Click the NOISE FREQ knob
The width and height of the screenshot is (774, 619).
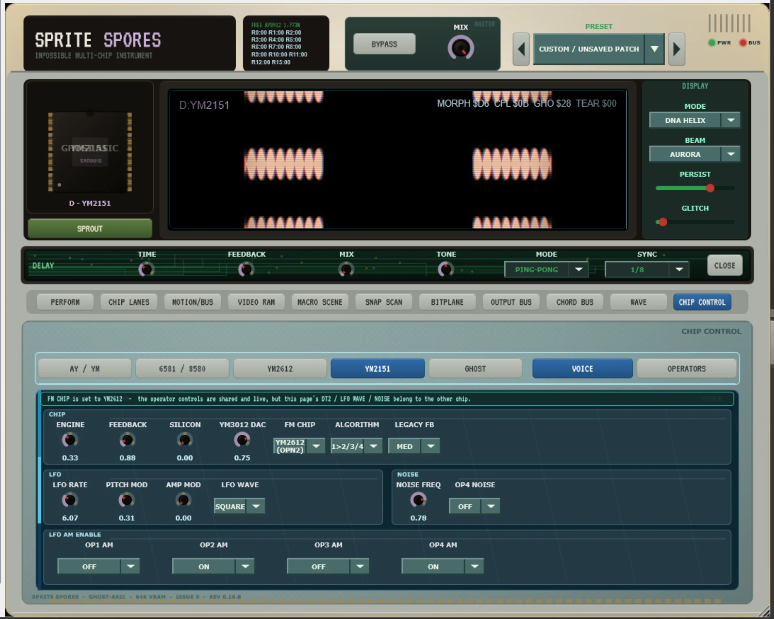coord(418,500)
